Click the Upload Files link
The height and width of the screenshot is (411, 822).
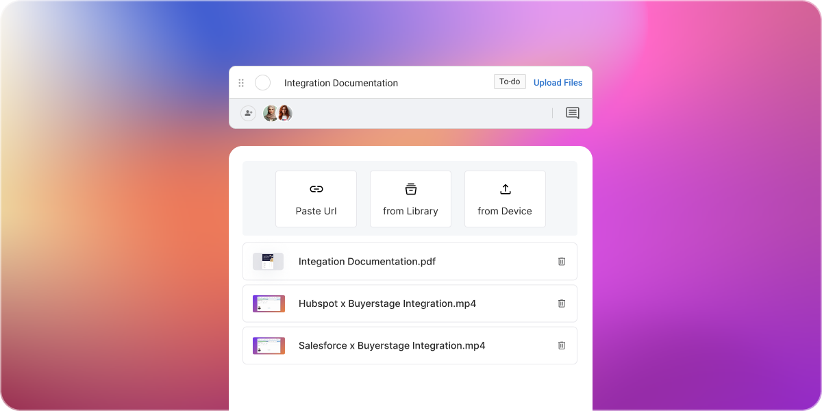[x=558, y=82]
